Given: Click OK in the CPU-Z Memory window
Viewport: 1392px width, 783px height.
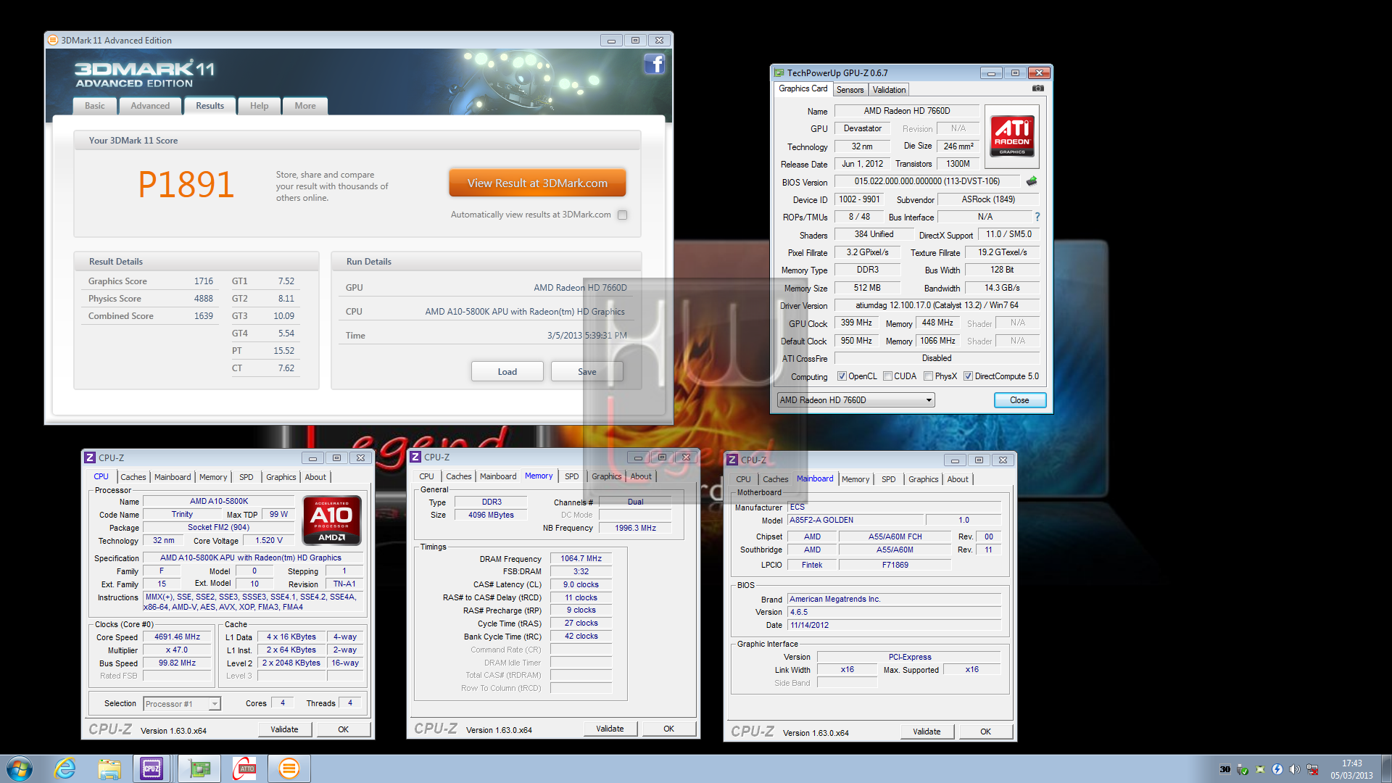Looking at the screenshot, I should (x=668, y=729).
